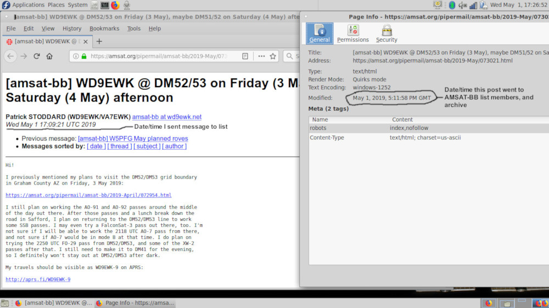Open previous message W5PFG May planned roves

[133, 139]
